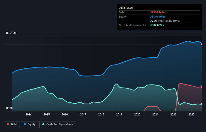206x132 pixels.
Task: Click the 2015 x-axis label
Action: 47,114
